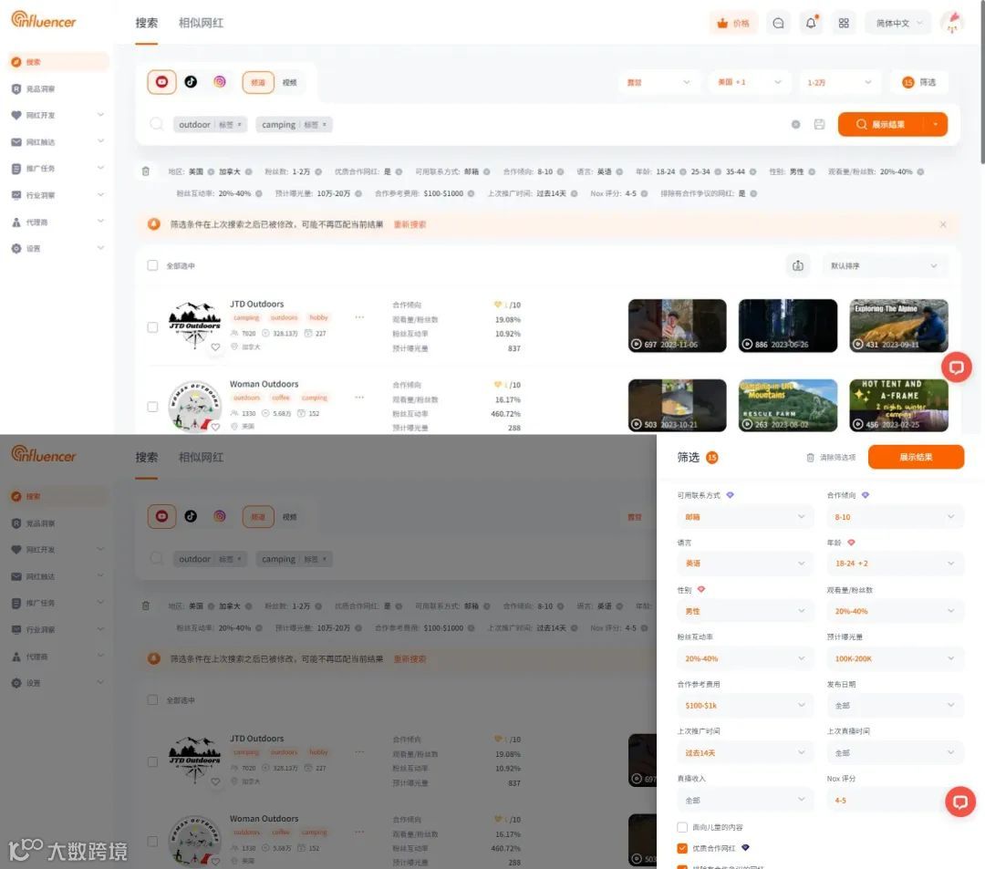Open 上次推广时间 dropdown showing 过去14天
Viewport: 985px width, 869px height.
pyautogui.click(x=744, y=753)
